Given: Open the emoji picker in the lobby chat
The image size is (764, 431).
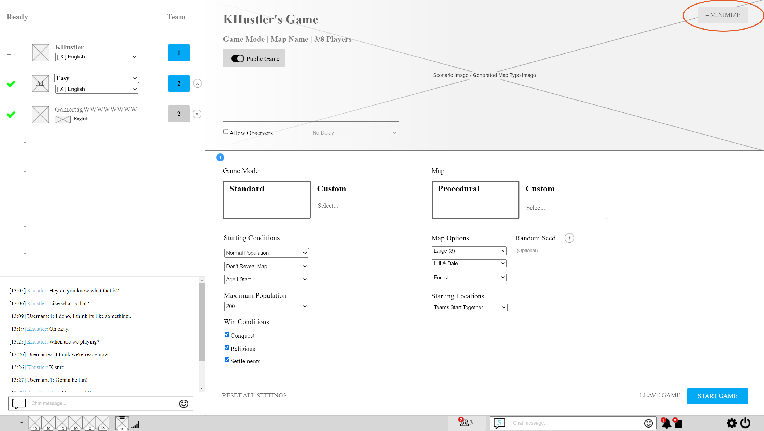Looking at the screenshot, I should tap(183, 403).
